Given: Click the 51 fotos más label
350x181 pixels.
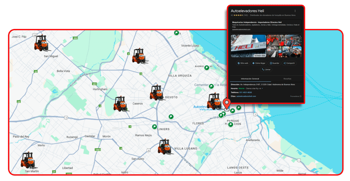Looking at the screenshot, I should click(x=260, y=56).
